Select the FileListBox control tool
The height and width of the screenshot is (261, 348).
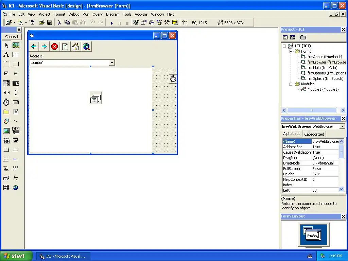coord(16,111)
